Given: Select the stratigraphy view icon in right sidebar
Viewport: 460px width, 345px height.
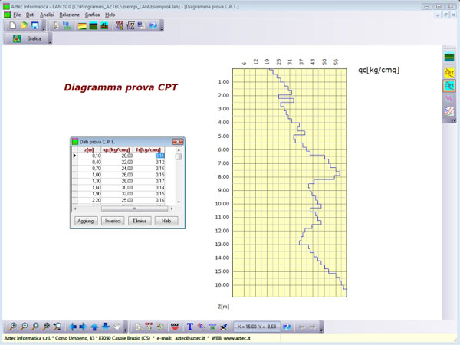Looking at the screenshot, I should 449,58.
